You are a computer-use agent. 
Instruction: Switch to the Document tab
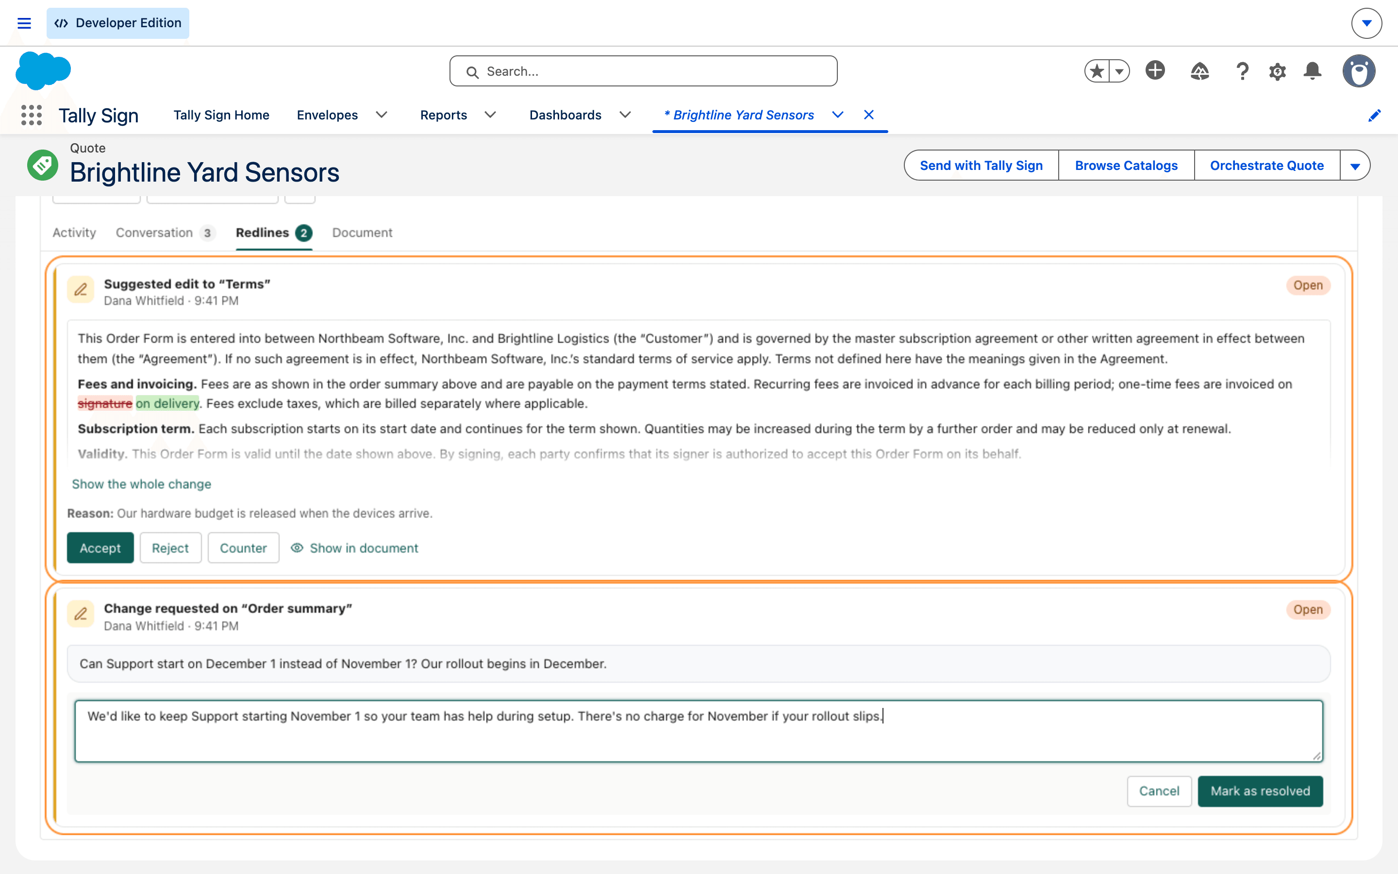click(362, 233)
